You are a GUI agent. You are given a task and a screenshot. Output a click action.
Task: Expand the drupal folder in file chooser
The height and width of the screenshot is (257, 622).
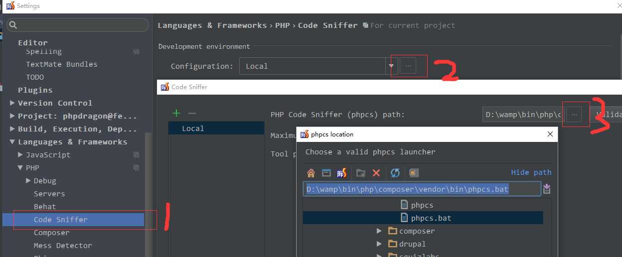pyautogui.click(x=379, y=244)
